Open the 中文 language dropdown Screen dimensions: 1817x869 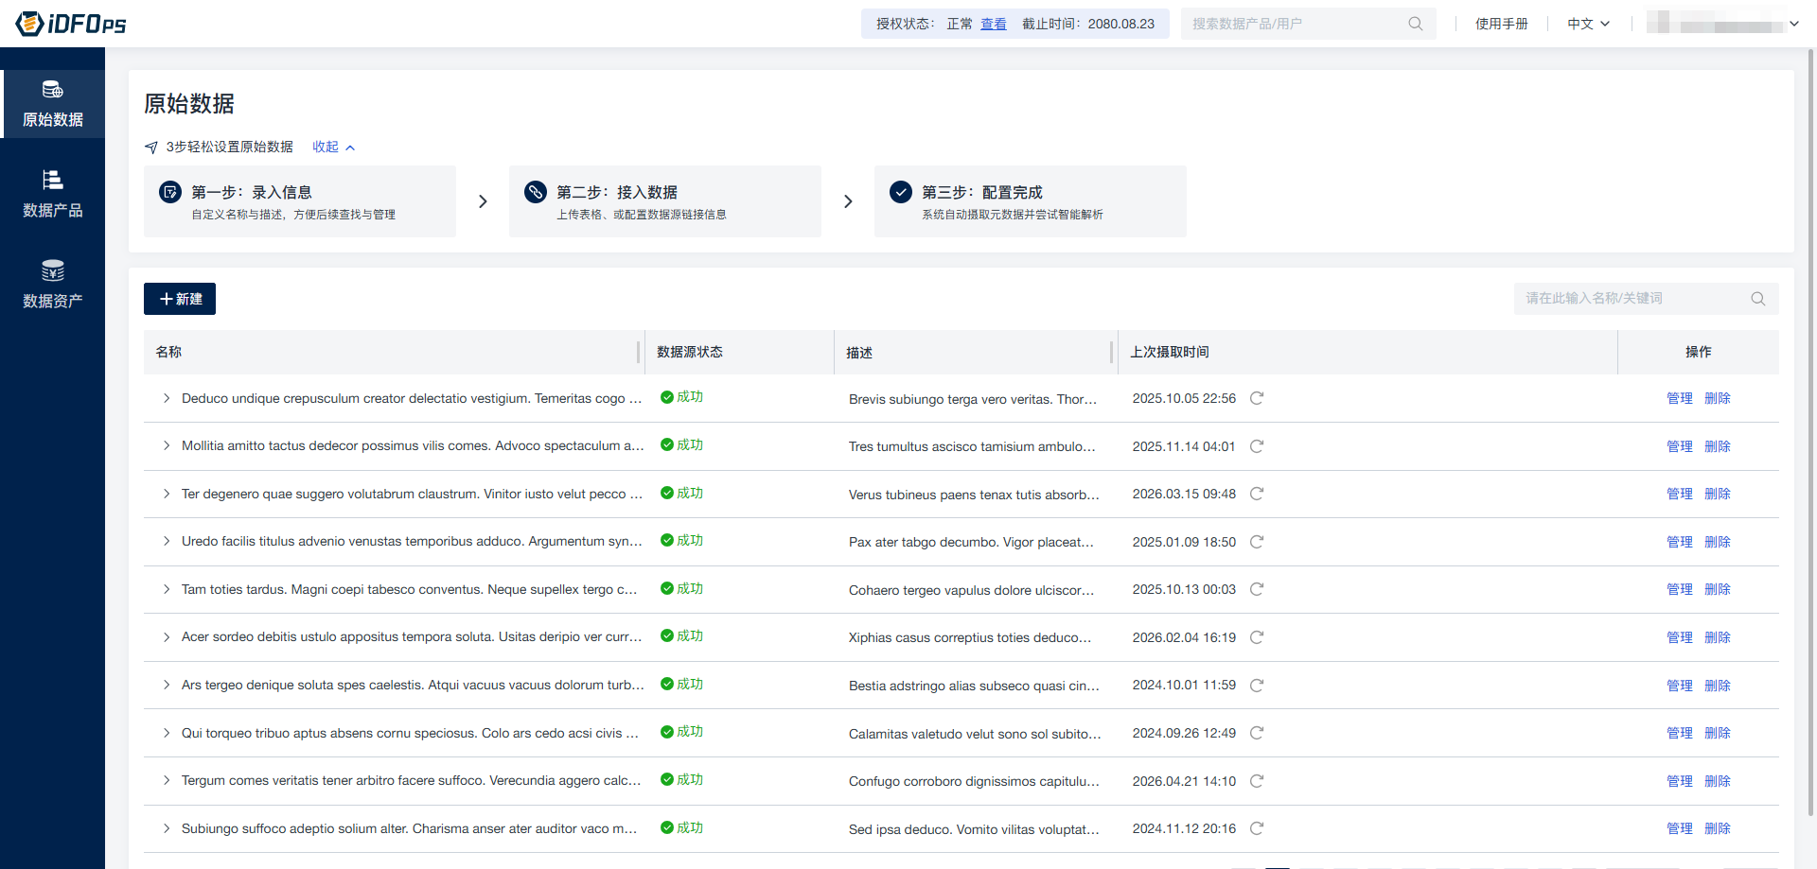point(1588,24)
